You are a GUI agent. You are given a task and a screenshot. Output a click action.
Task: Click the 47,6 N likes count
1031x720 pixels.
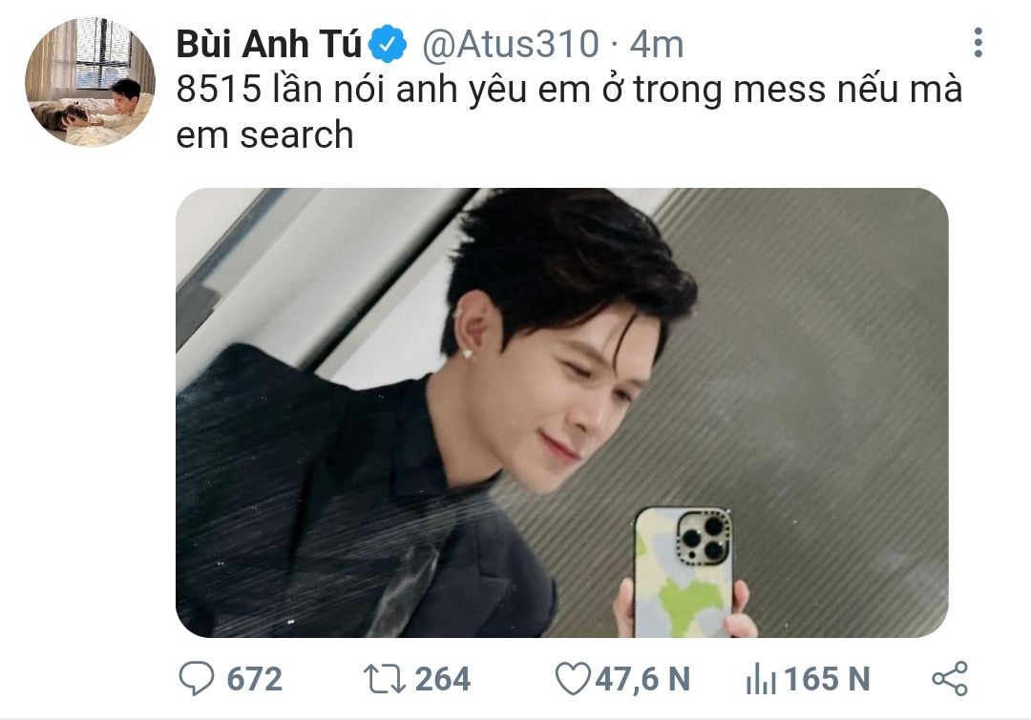pyautogui.click(x=642, y=679)
